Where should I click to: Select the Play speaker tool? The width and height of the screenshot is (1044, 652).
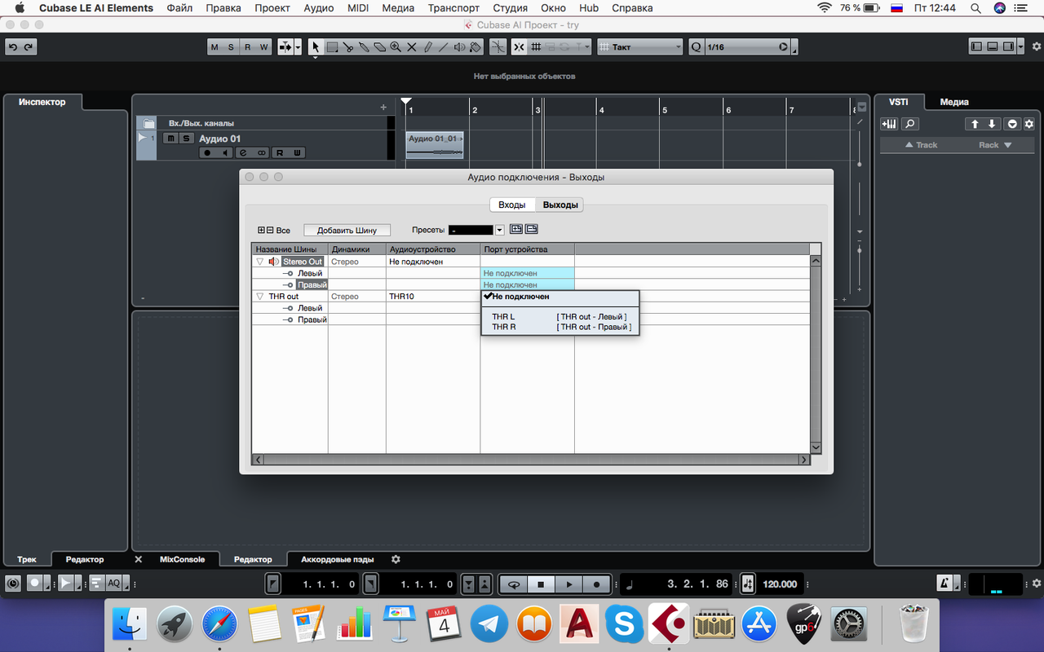[x=459, y=47]
